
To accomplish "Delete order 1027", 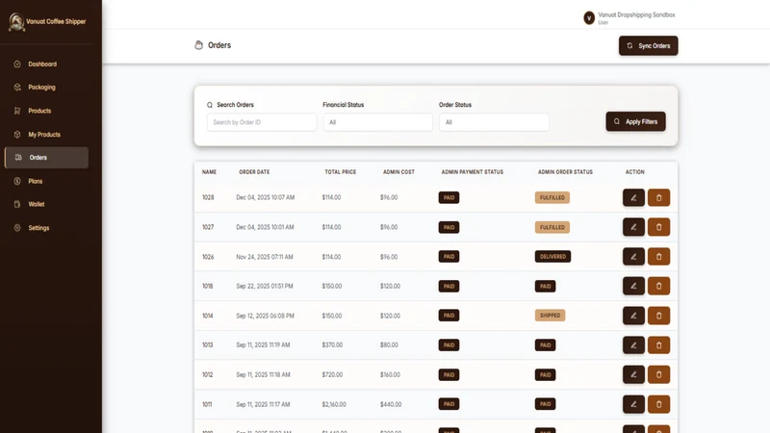I will (658, 227).
